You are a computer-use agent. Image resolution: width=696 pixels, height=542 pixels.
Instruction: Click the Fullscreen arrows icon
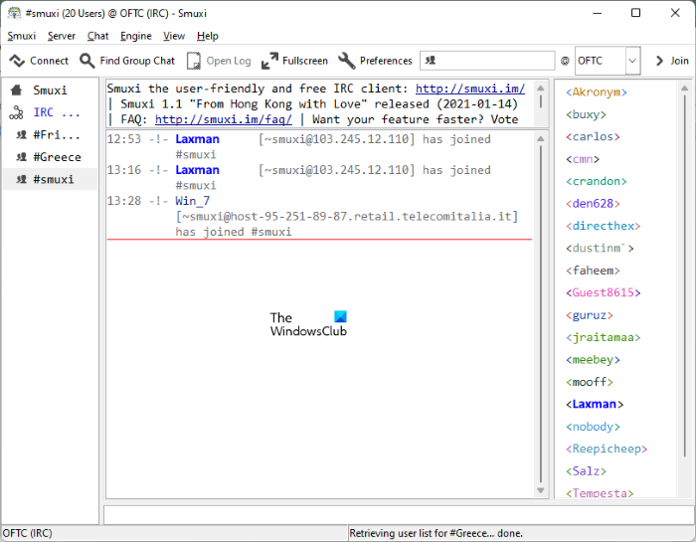point(269,61)
